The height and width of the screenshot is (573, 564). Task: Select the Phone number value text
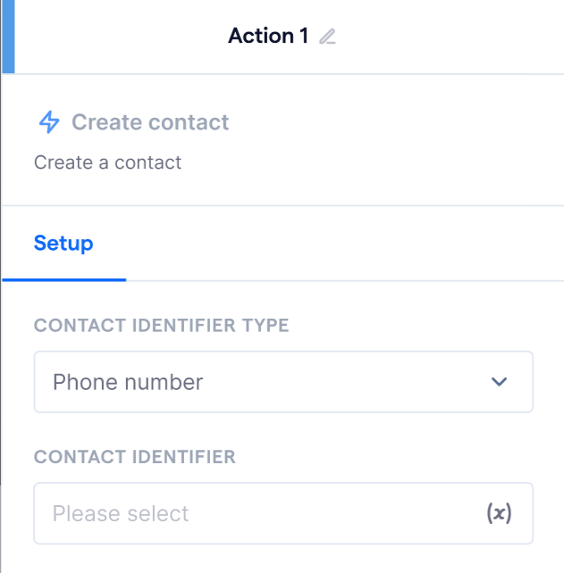[128, 382]
